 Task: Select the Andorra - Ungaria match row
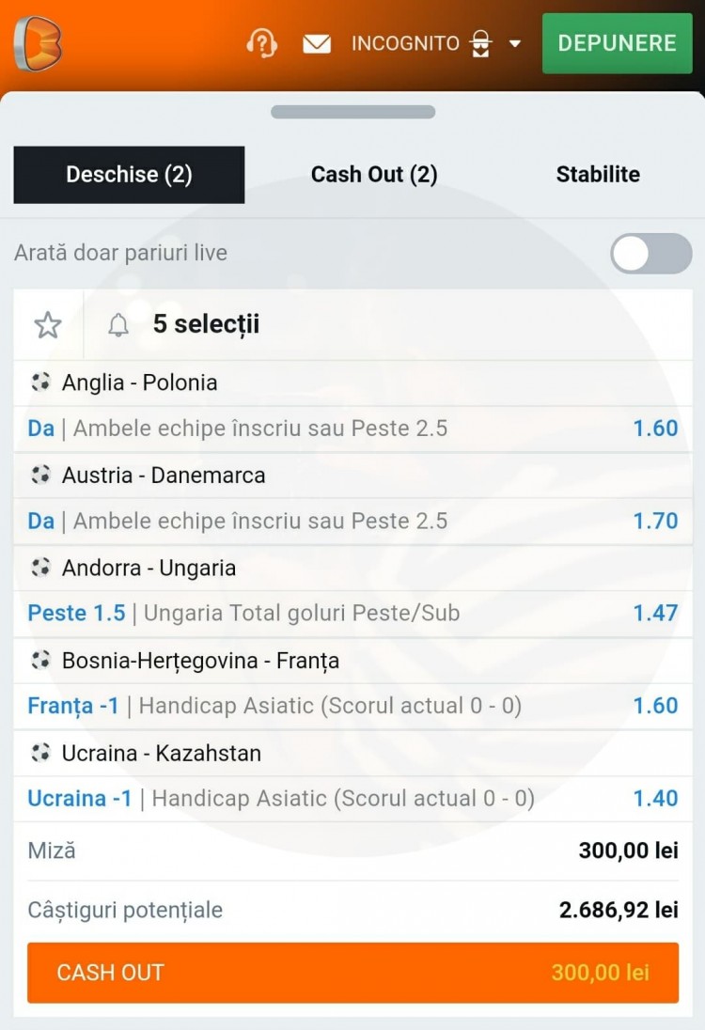[x=149, y=568]
